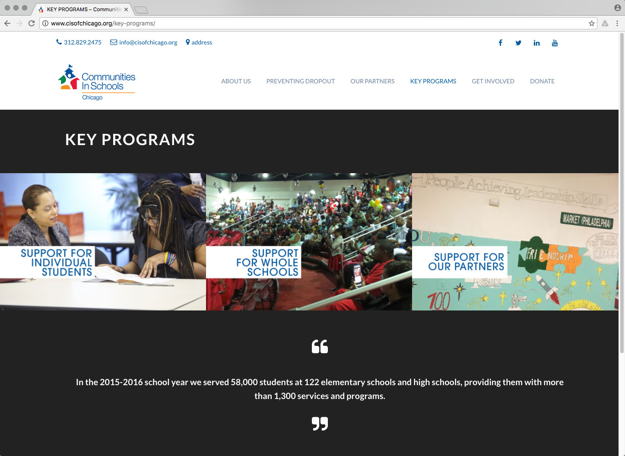Click the Communities In Schools Chicago logo
This screenshot has width=625, height=456.
point(97,83)
